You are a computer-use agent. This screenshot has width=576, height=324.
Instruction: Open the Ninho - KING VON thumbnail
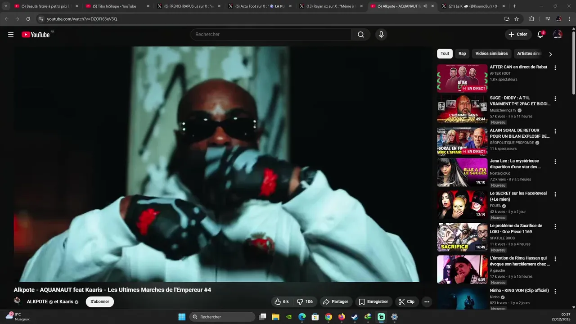(462, 298)
